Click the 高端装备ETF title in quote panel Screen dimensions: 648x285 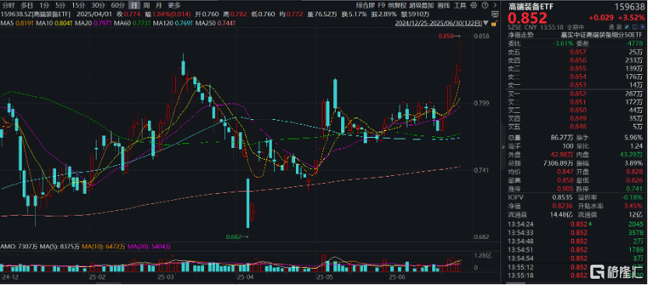(531, 6)
